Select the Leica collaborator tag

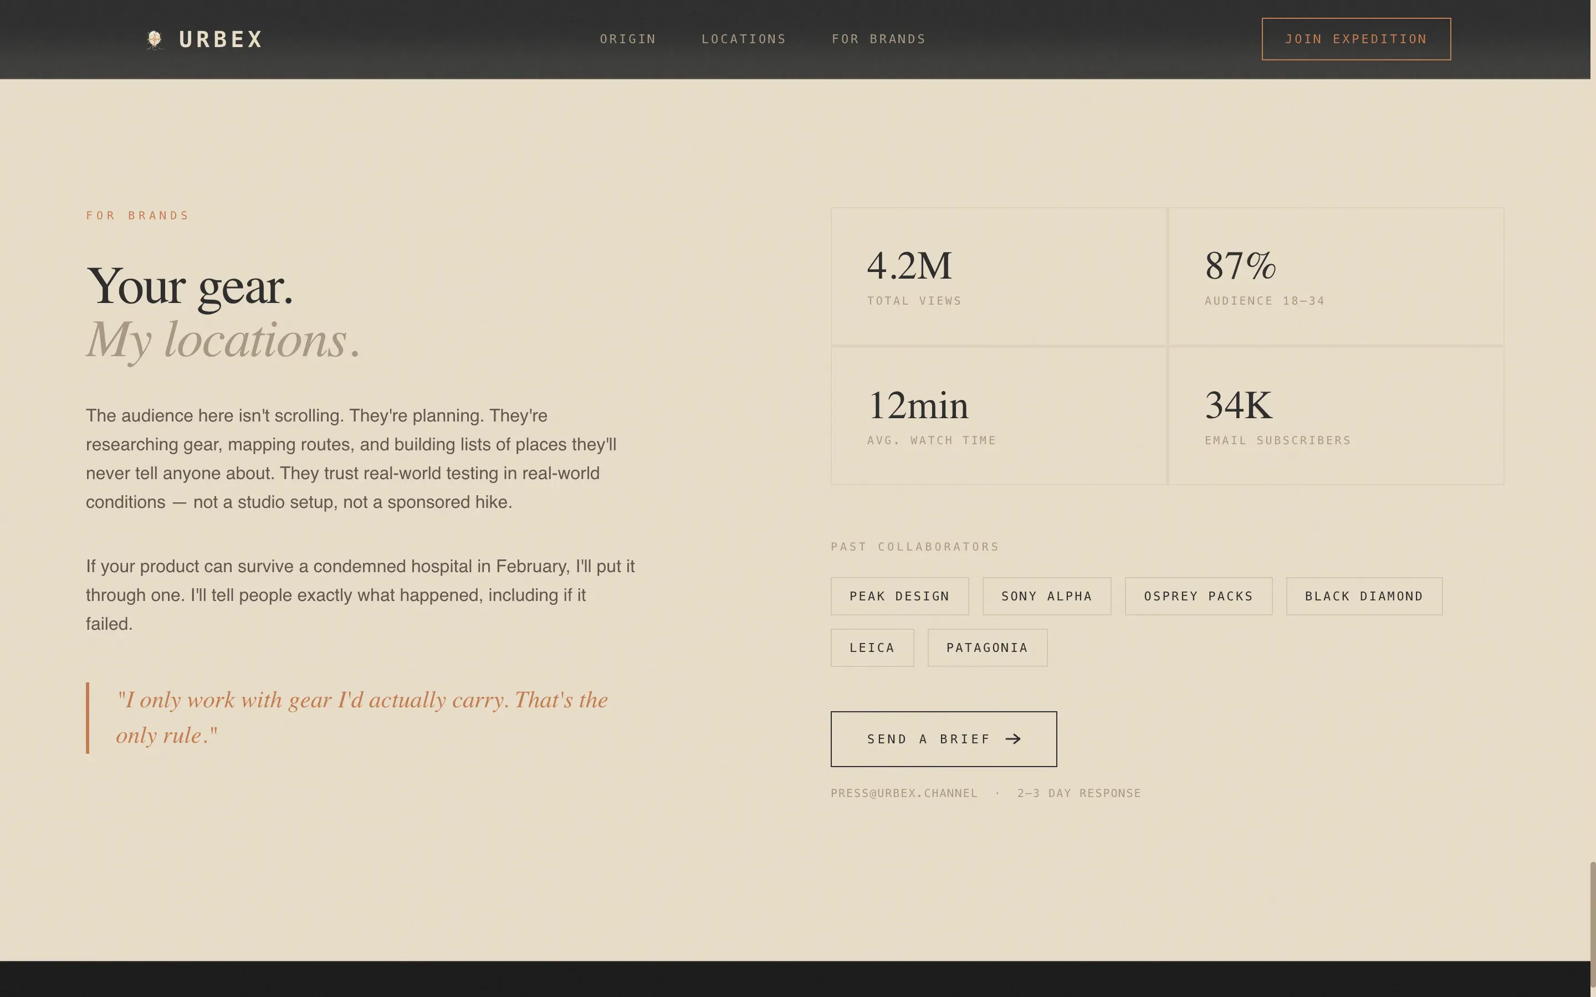[872, 647]
